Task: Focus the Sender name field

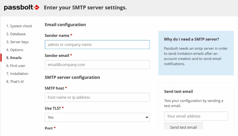Action: [97, 45]
